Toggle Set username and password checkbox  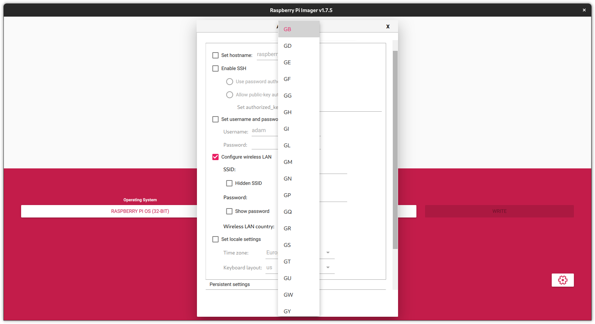tap(215, 119)
